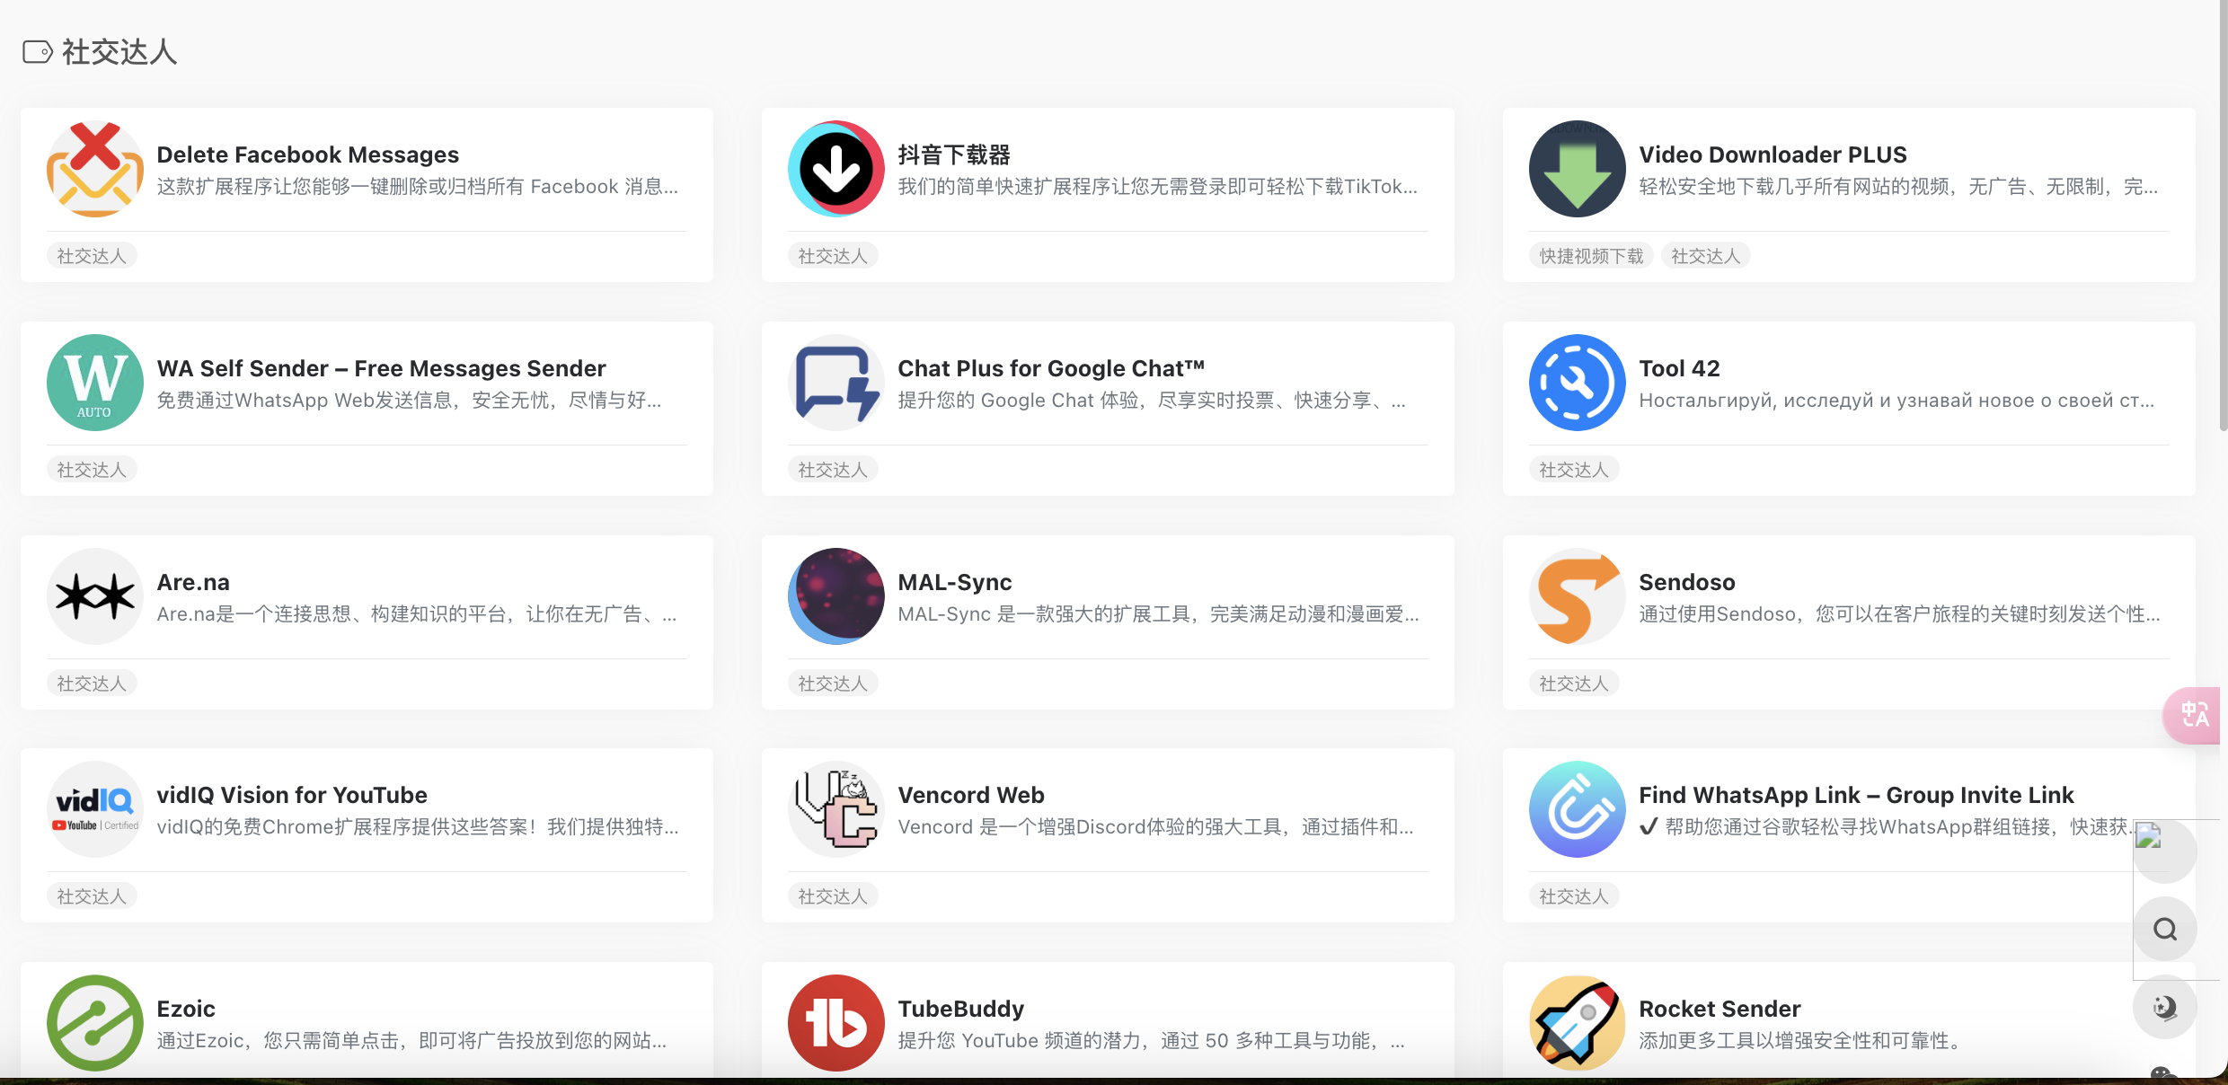
Task: Open the 抖音下载器 title link
Action: tap(954, 154)
